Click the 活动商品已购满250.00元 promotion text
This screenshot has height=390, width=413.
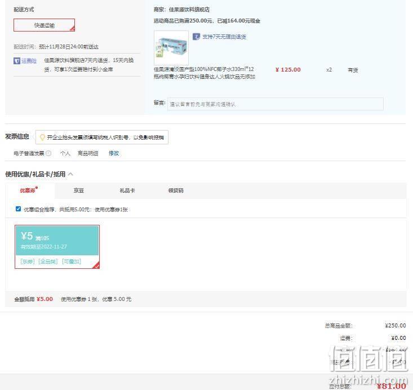[207, 21]
